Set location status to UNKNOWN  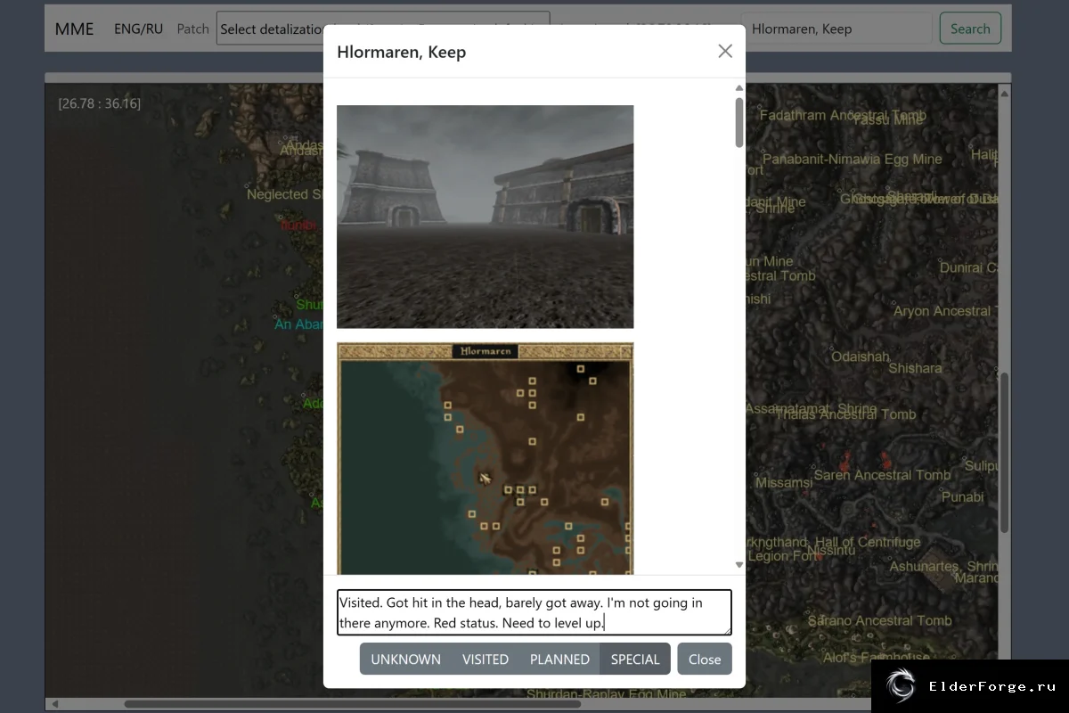tap(405, 660)
